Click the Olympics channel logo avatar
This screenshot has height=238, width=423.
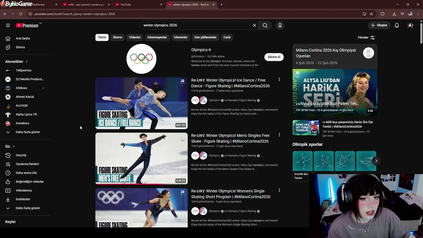pyautogui.click(x=141, y=59)
